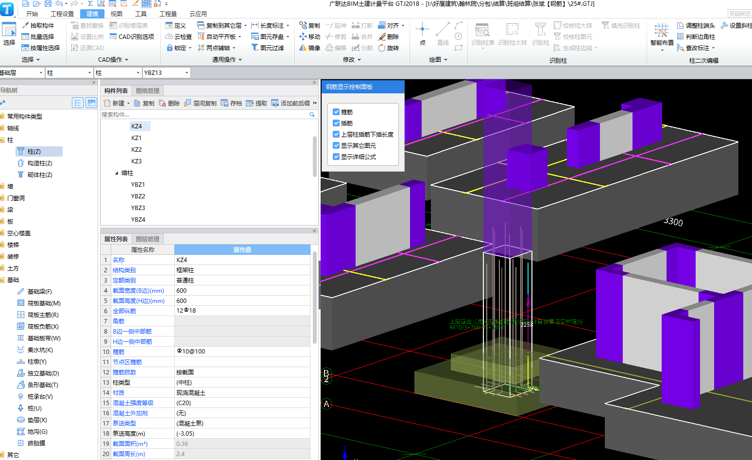Toggle 显示详细公式 checkbox
Screen dimensions: 752x460
click(336, 157)
